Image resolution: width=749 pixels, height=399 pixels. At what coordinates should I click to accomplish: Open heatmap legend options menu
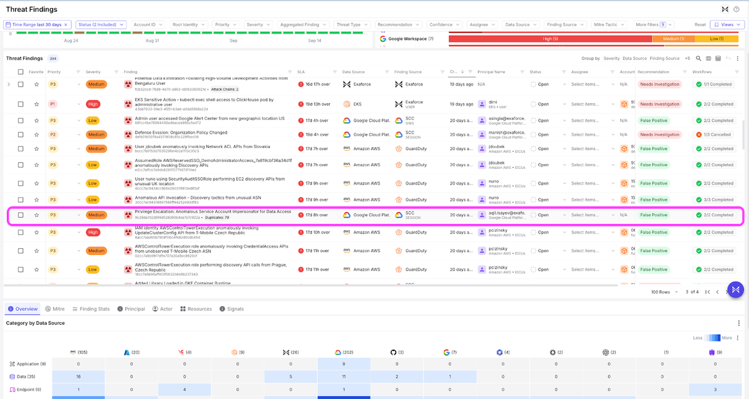[738, 338]
